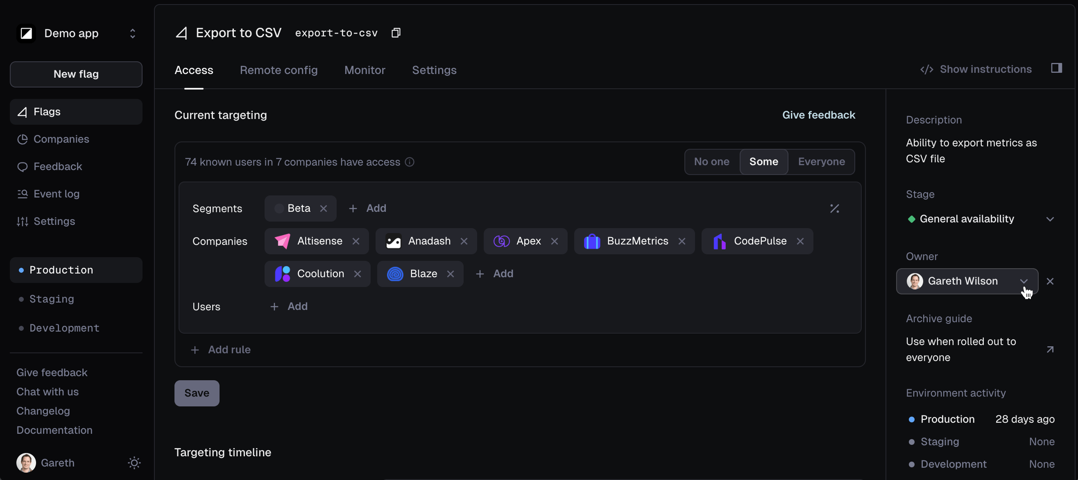Open the Monitor tab
This screenshot has width=1078, height=480.
tap(365, 70)
